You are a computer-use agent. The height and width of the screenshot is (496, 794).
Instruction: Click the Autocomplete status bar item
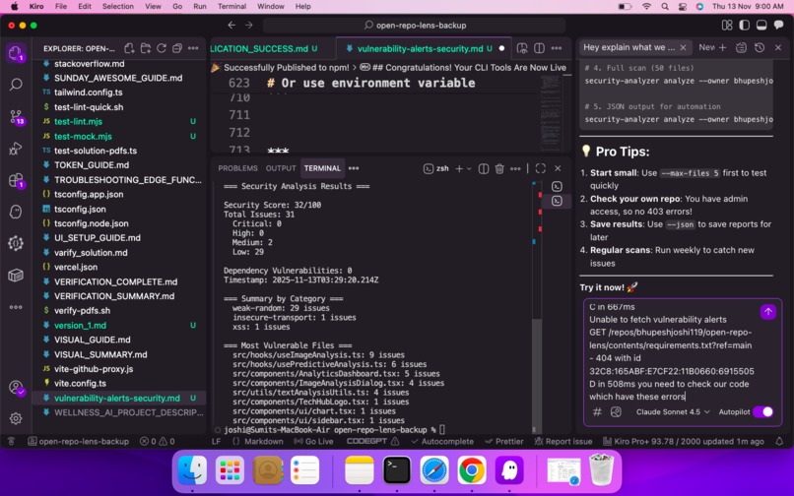[442, 441]
